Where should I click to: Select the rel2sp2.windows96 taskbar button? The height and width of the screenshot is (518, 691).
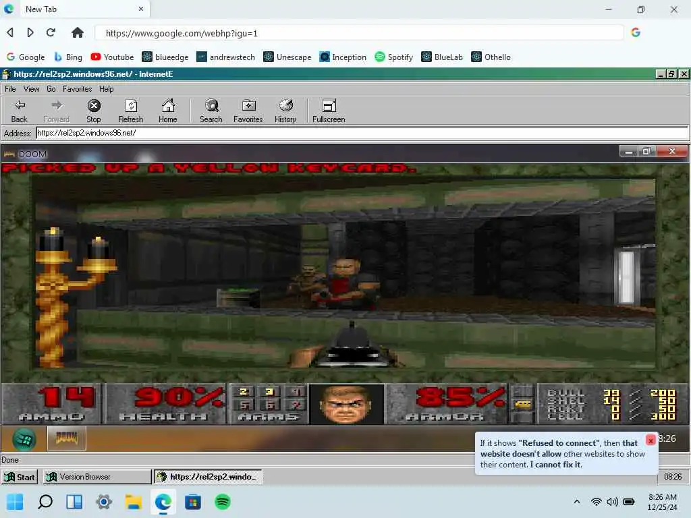[x=208, y=477]
